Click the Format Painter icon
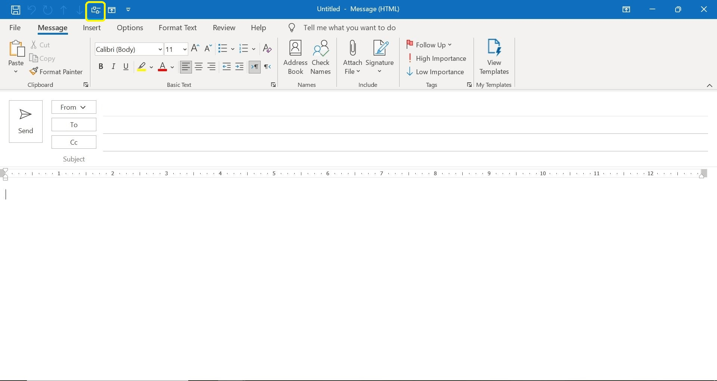This screenshot has width=717, height=381. tap(34, 71)
